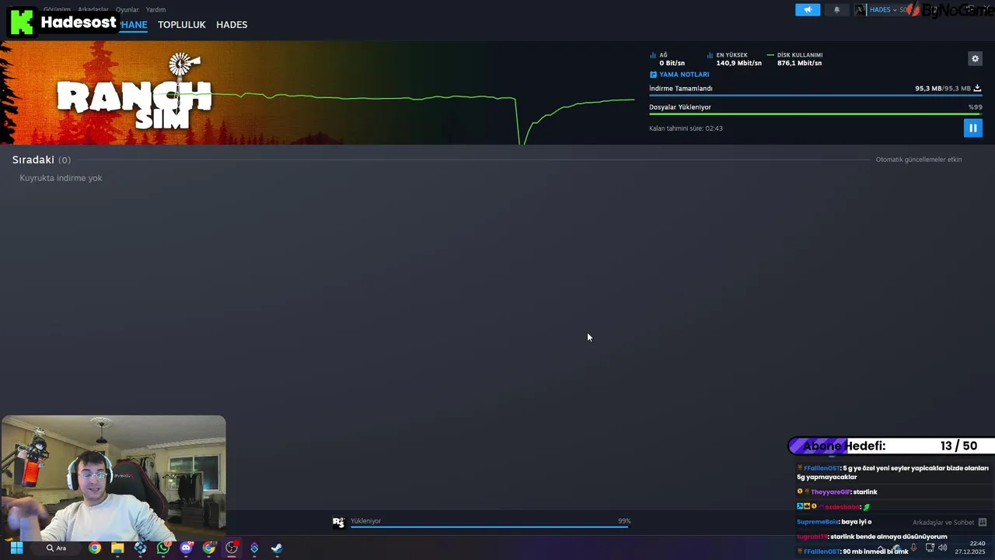Open OBS Studio from taskbar
Image resolution: width=995 pixels, height=560 pixels.
click(x=232, y=548)
